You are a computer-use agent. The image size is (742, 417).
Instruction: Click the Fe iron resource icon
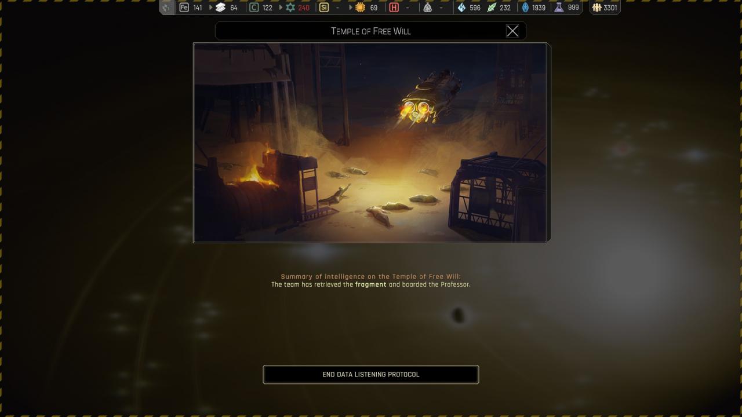pyautogui.click(x=184, y=8)
